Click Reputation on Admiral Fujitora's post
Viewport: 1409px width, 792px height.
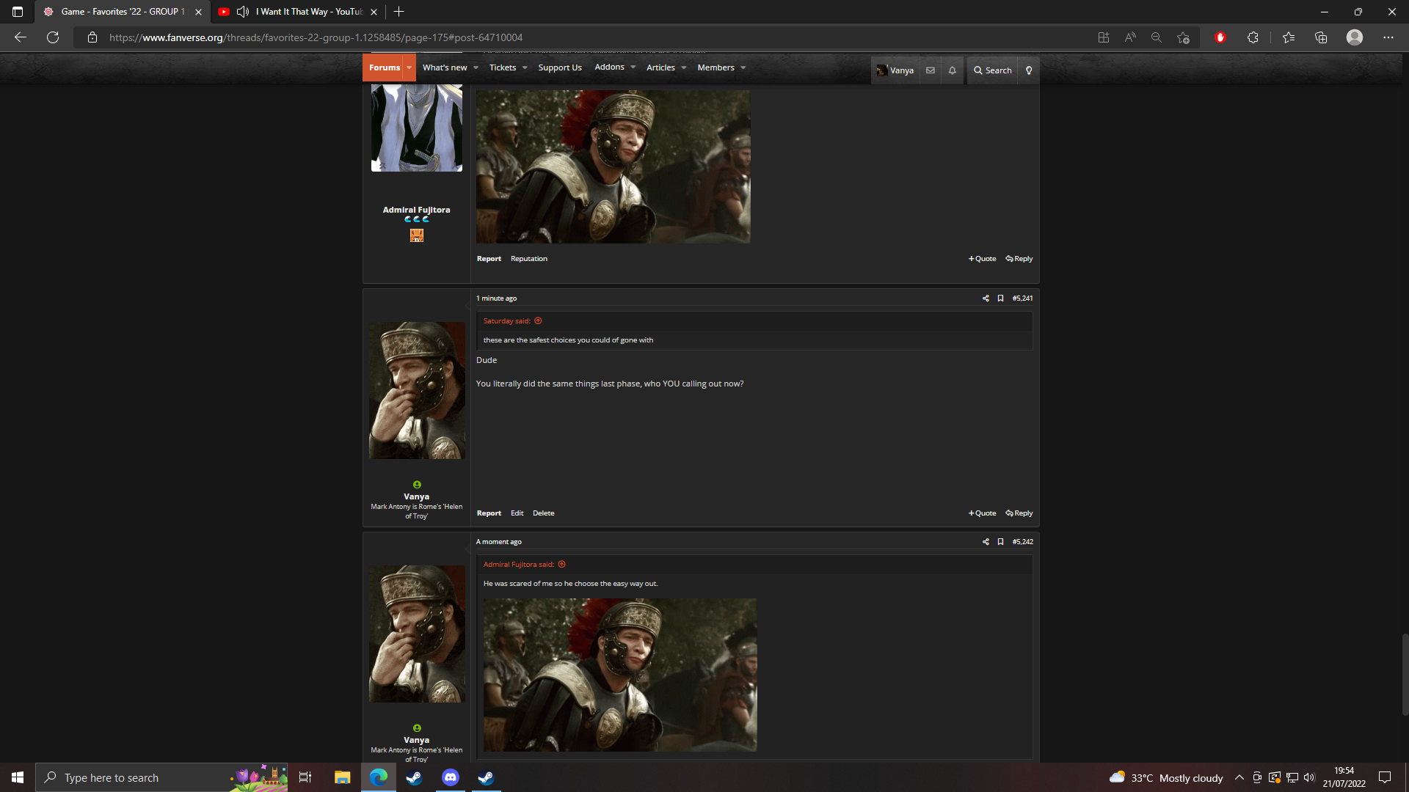pyautogui.click(x=529, y=259)
